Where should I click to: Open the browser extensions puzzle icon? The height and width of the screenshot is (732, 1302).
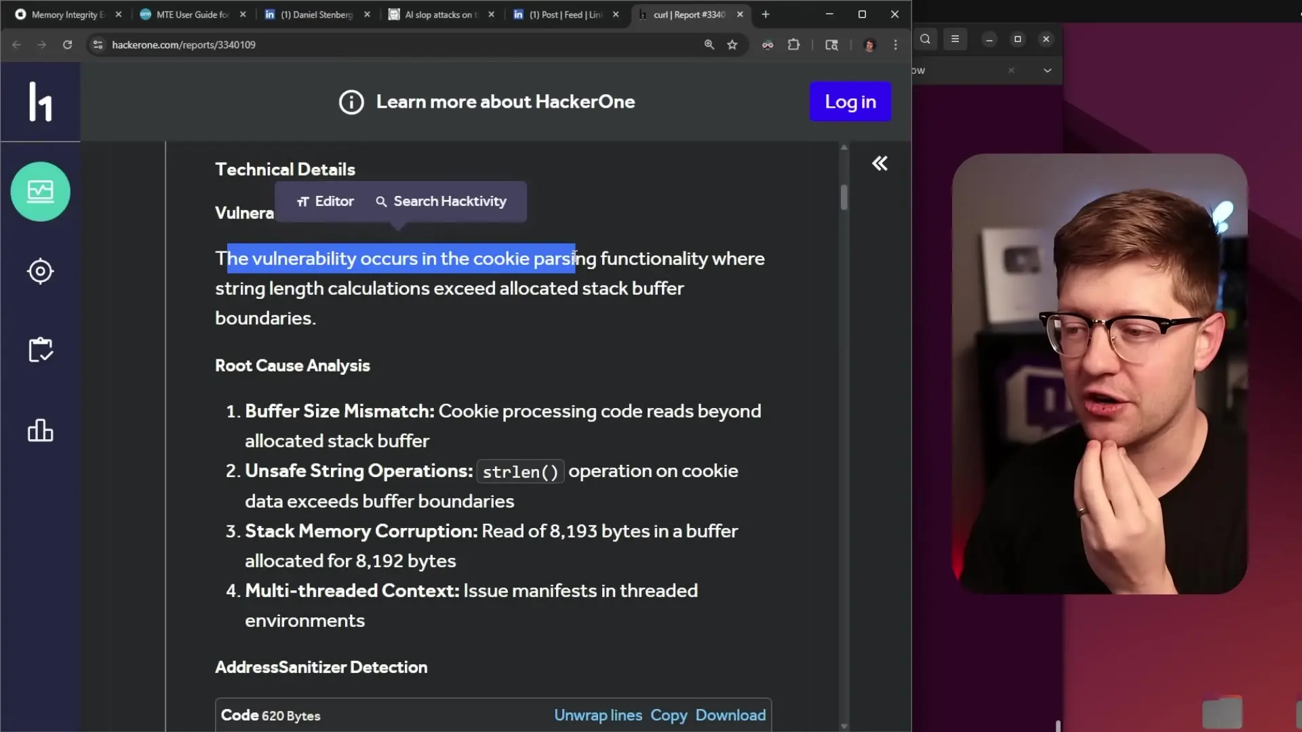(793, 45)
